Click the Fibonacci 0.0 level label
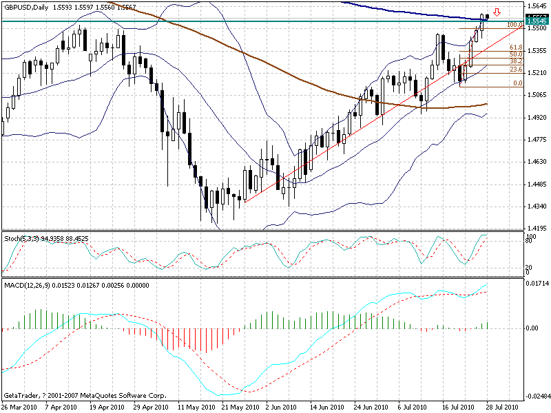The image size is (551, 413). click(518, 83)
